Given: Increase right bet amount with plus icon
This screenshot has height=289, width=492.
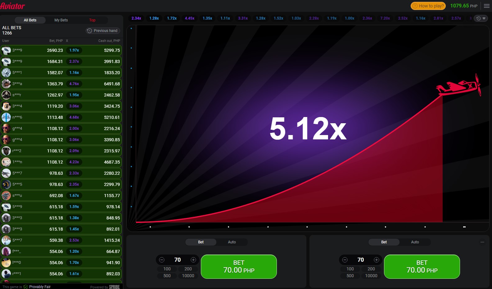Looking at the screenshot, I should pyautogui.click(x=377, y=260).
